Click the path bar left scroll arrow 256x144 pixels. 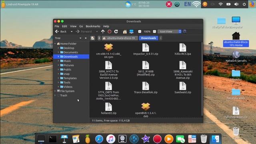(99, 38)
